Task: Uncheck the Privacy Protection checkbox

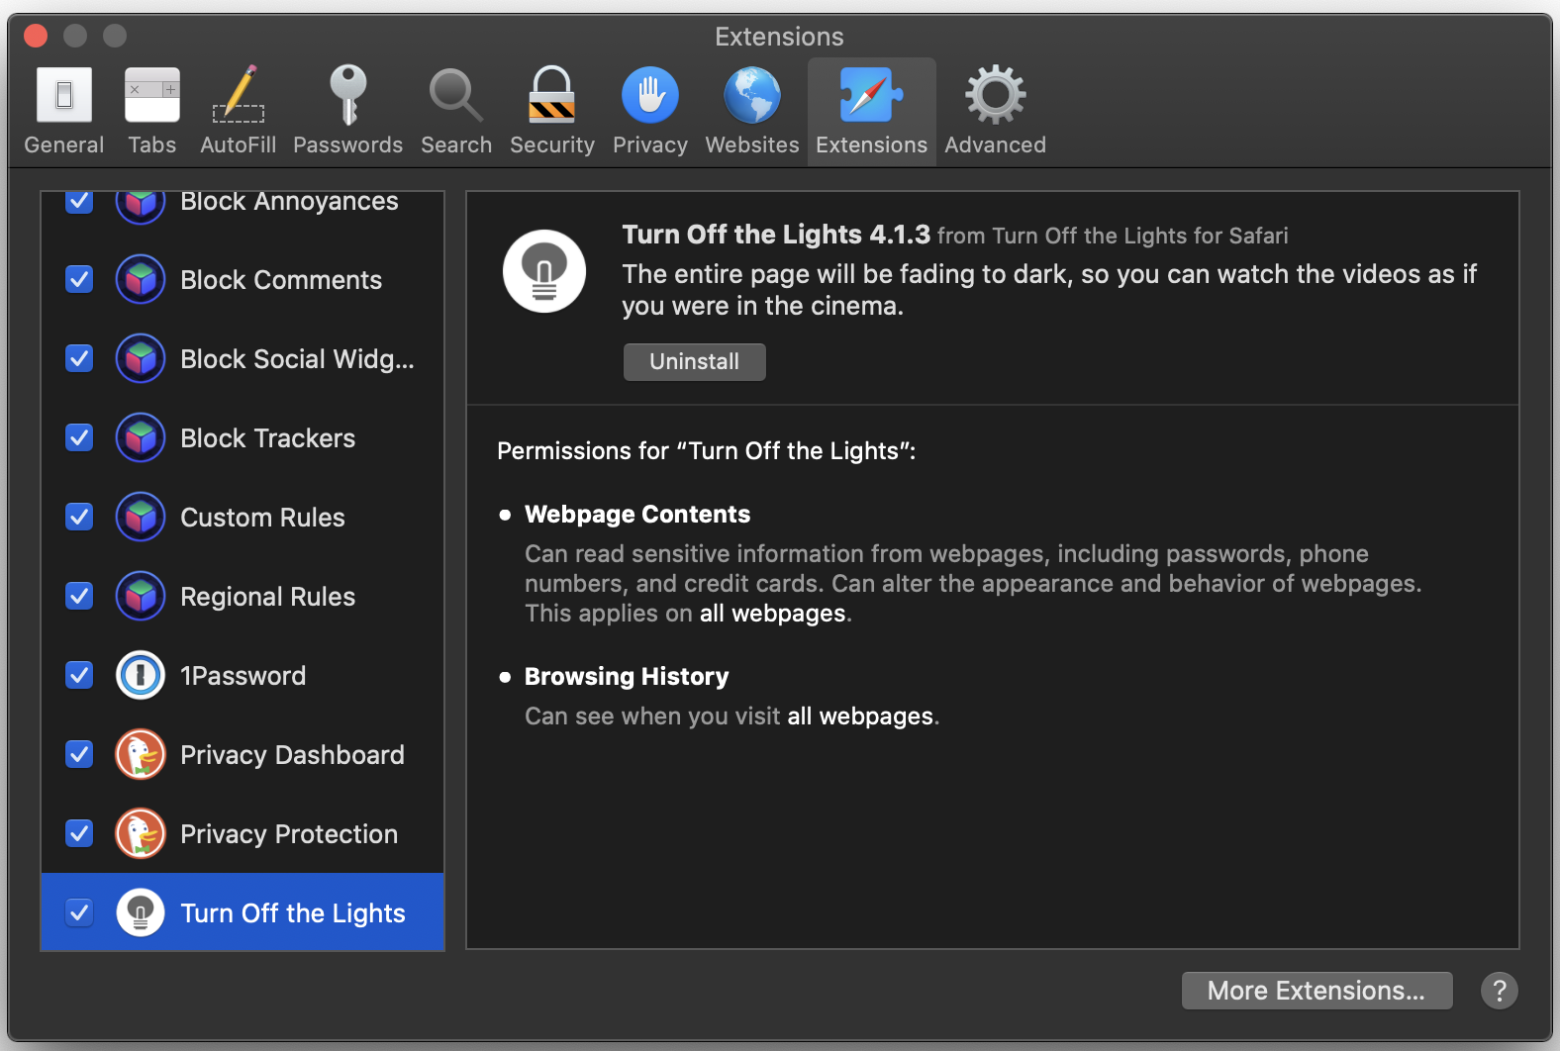Action: click(x=79, y=833)
